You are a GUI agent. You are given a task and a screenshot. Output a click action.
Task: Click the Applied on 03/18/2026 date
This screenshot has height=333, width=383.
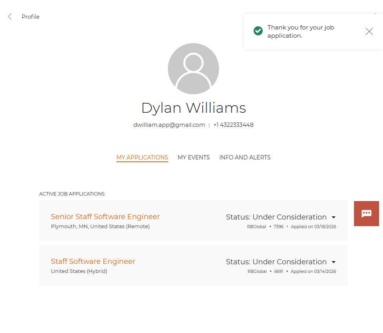tap(313, 227)
